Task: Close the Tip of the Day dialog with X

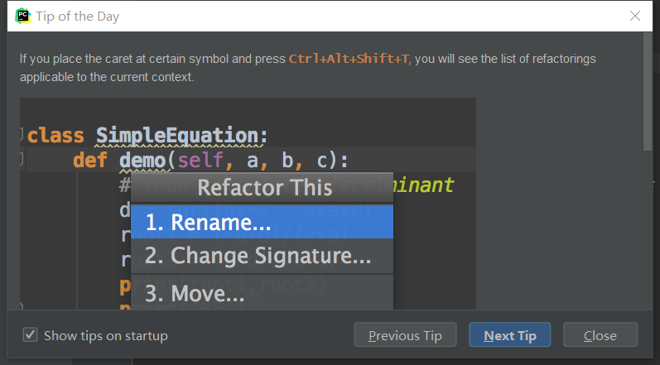Action: coord(635,16)
